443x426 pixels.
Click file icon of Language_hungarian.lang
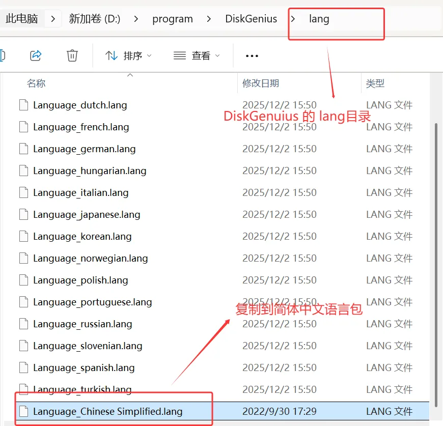(24, 171)
